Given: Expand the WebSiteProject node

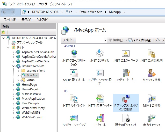Looking at the screenshot, I should 13,118.
